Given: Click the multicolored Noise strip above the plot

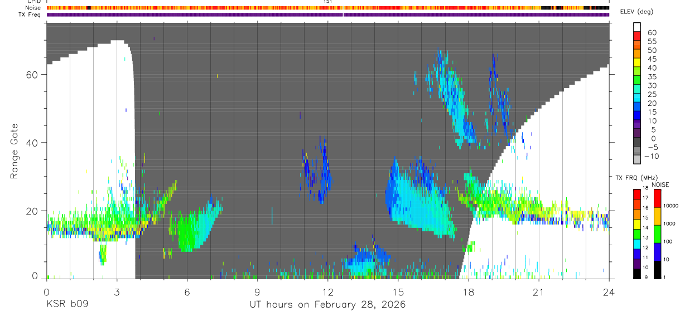Looking at the screenshot, I should (x=328, y=8).
